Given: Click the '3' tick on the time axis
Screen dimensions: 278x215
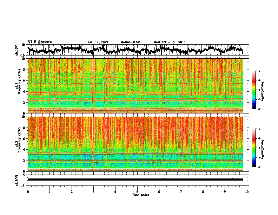Looking at the screenshot, I should click(x=93, y=192).
